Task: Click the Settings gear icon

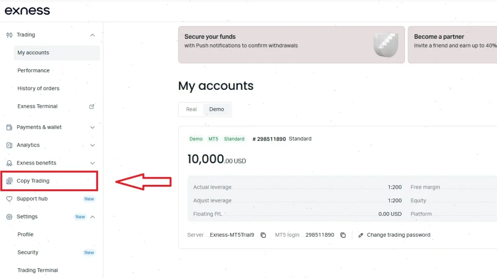Action: point(9,217)
